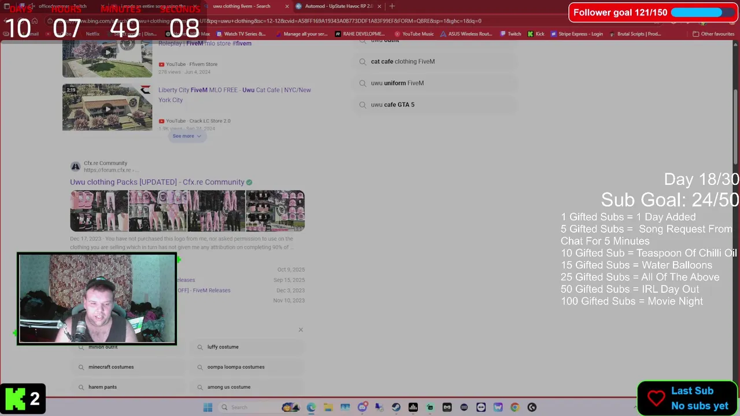Open the white audio bars app on the taskbar
This screenshot has height=416, width=740.
click(413, 407)
